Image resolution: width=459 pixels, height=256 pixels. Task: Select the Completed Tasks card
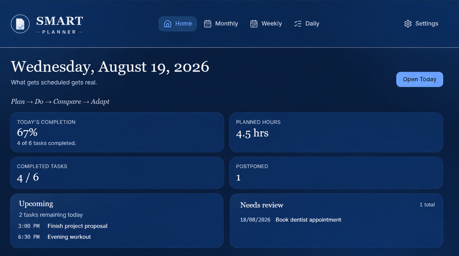(117, 173)
